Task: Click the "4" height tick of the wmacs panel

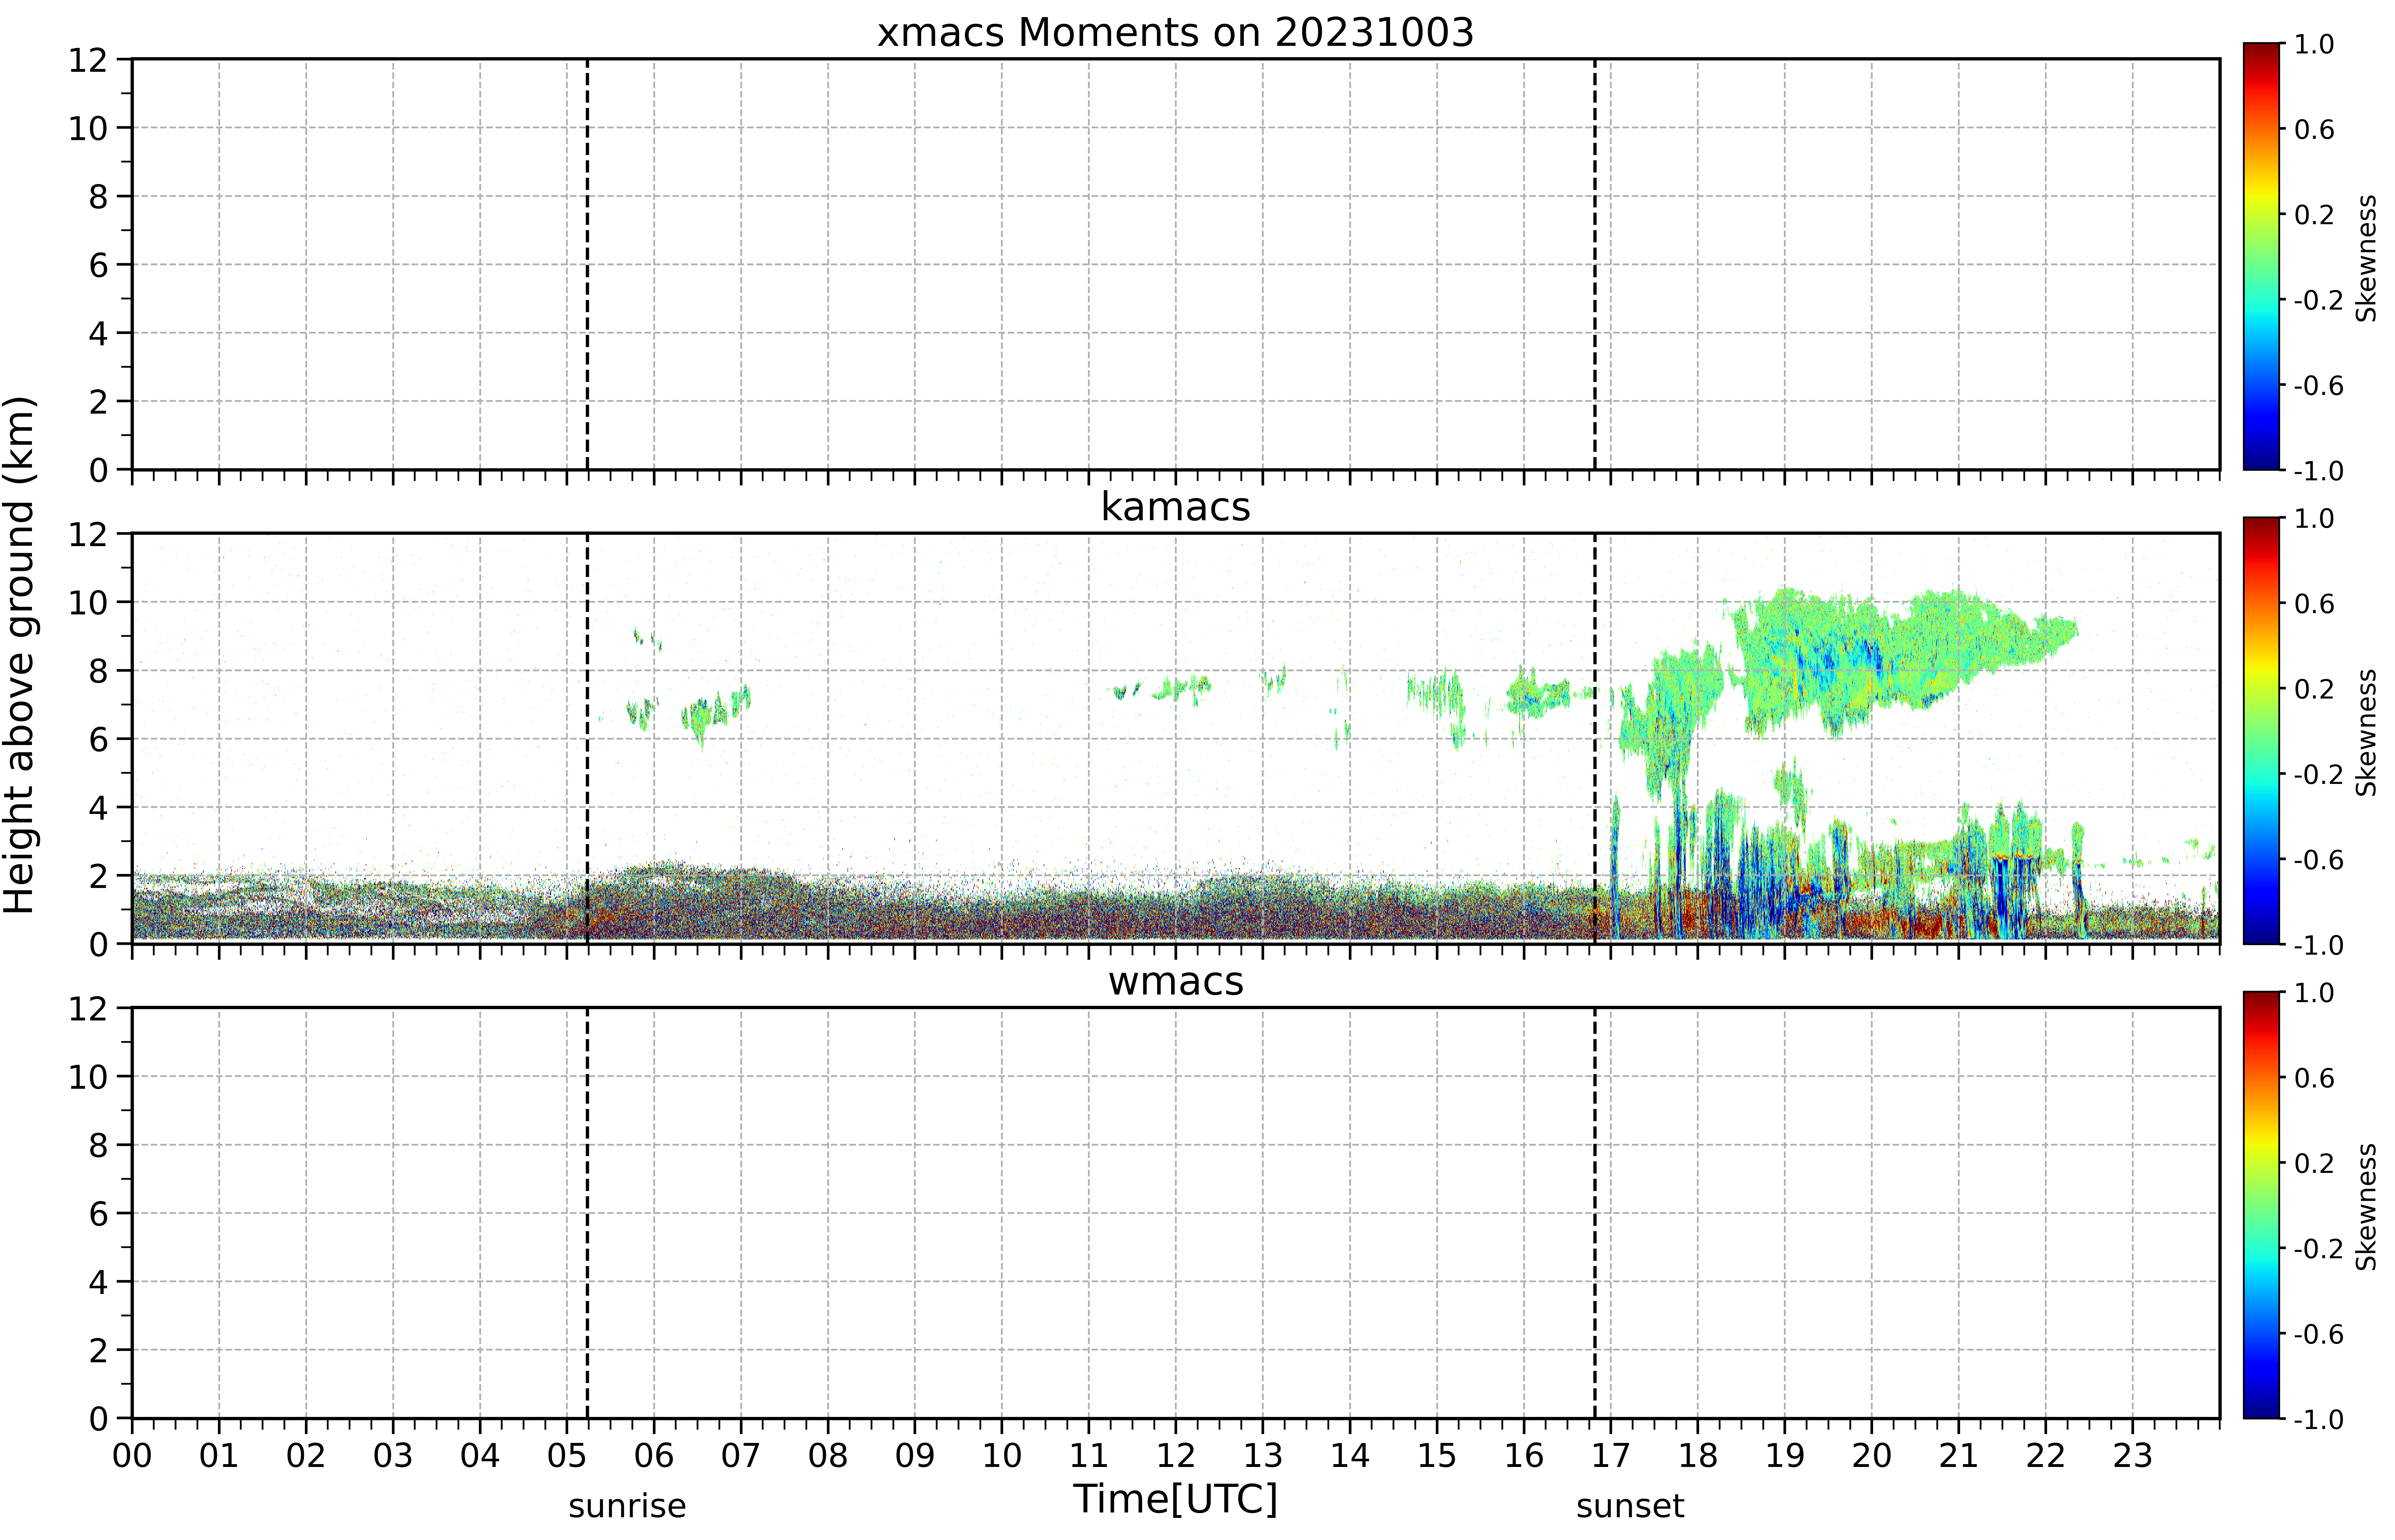Action: [x=98, y=1282]
